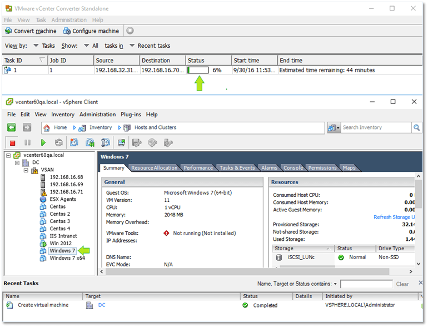
Task: Click the red Power Off stop icon
Action: pyautogui.click(x=12, y=142)
